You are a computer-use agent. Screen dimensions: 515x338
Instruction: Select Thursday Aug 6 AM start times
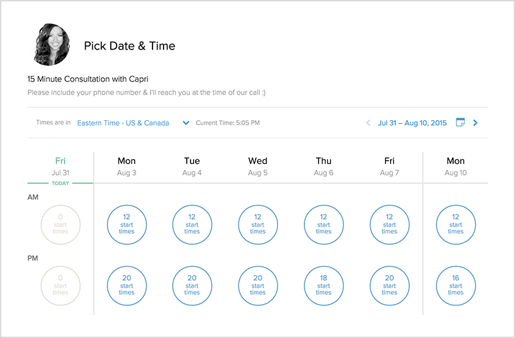click(x=324, y=224)
